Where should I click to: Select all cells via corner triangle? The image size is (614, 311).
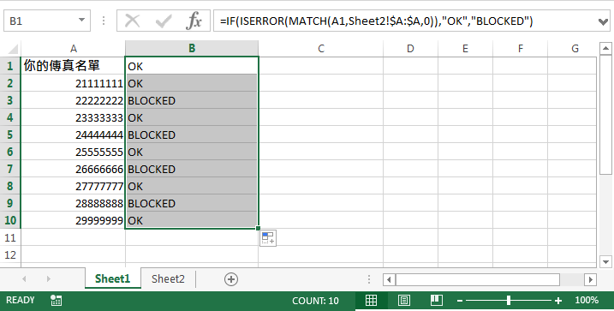[13, 49]
